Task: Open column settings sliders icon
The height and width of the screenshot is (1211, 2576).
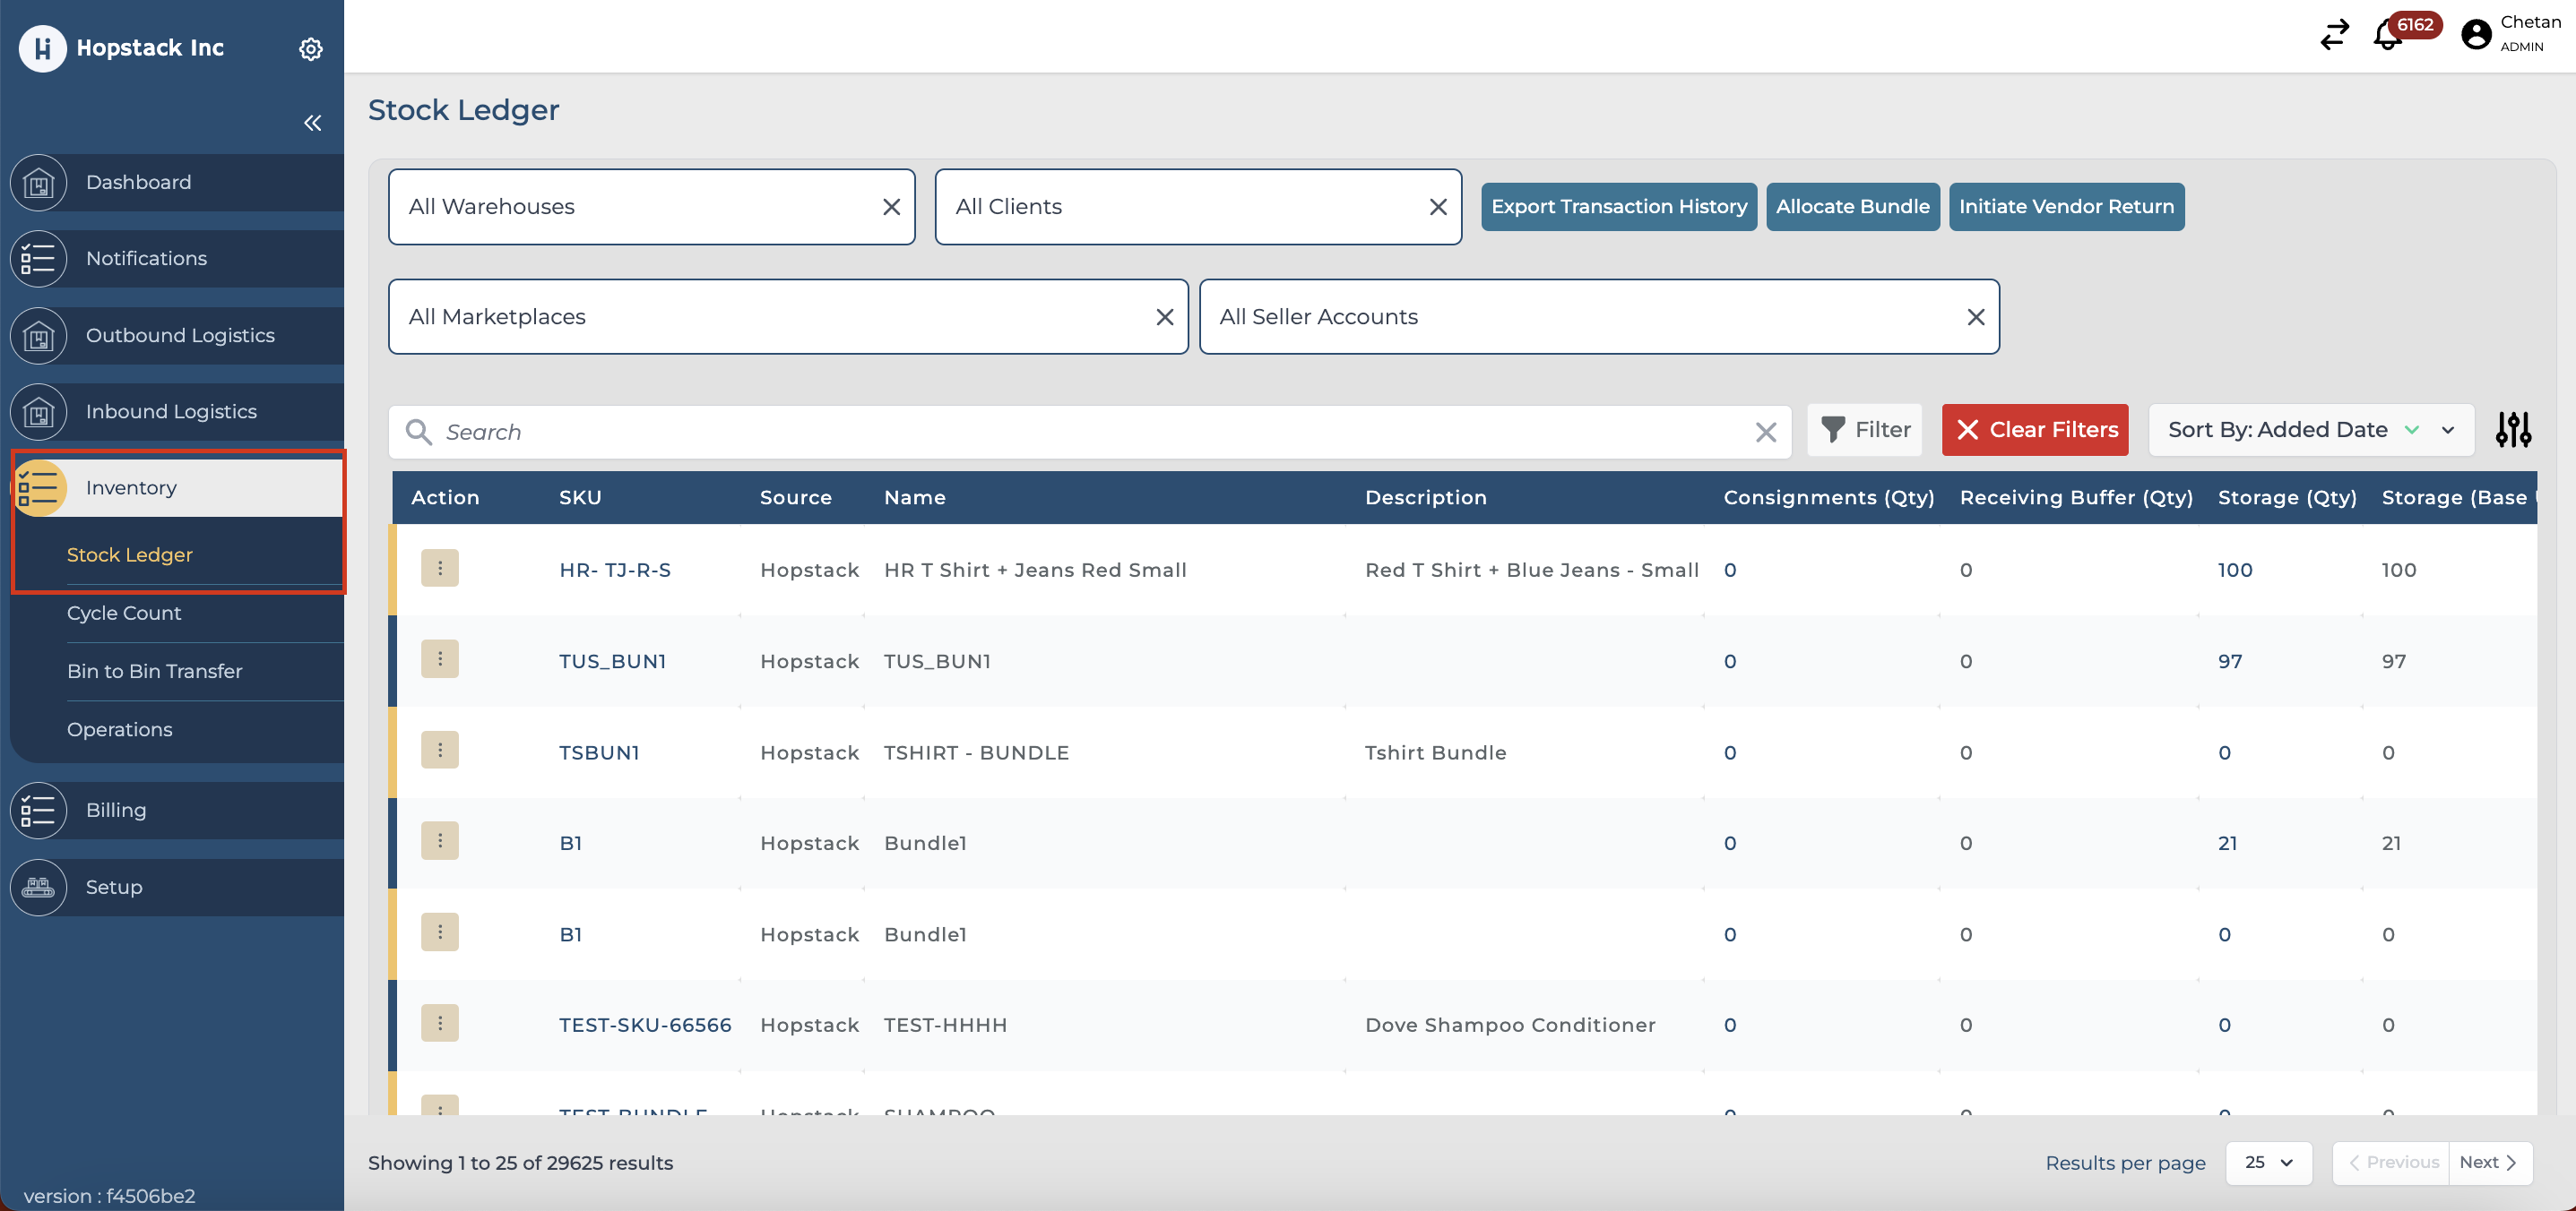Action: (x=2512, y=430)
